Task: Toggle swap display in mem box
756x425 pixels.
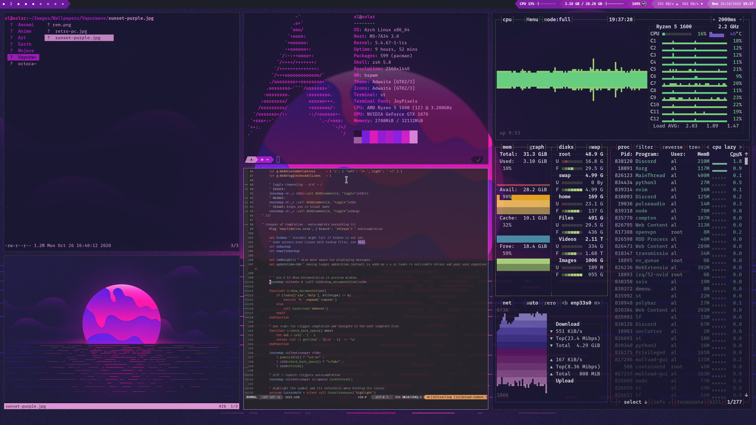Action: [594, 147]
